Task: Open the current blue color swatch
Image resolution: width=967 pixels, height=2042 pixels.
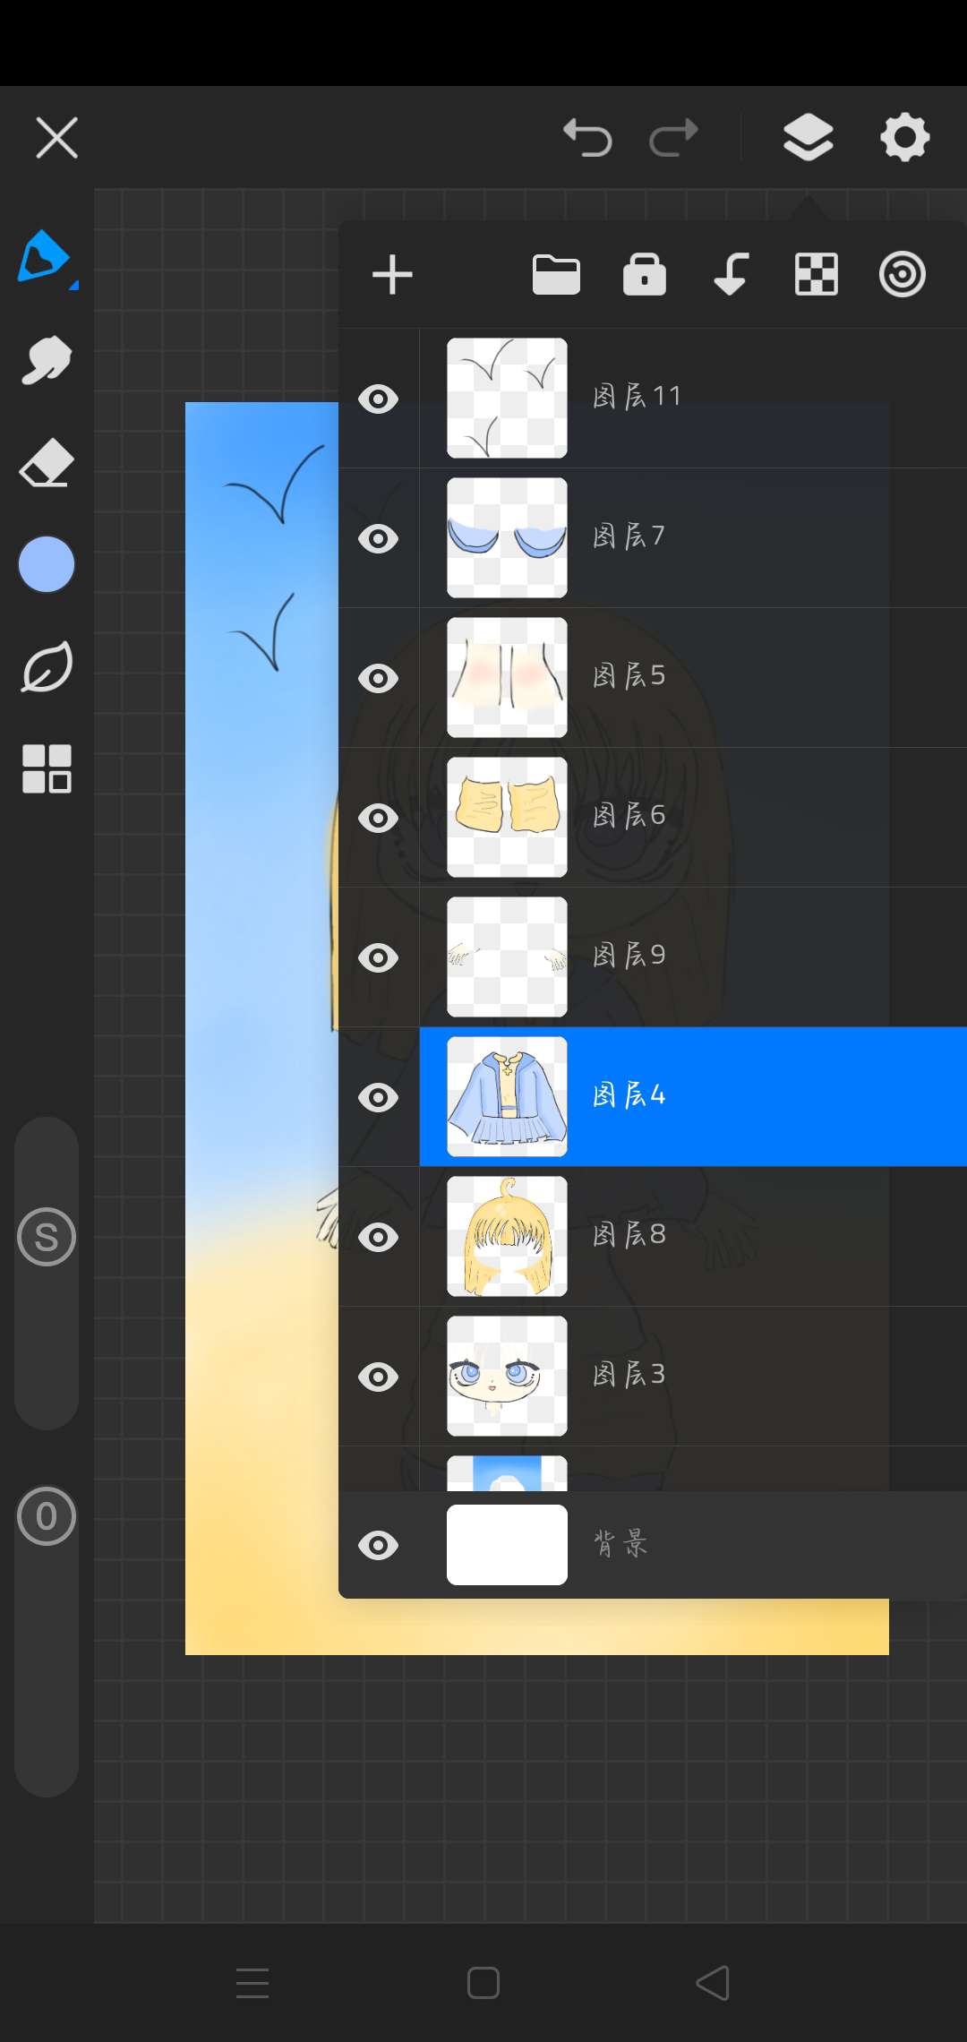Action: [47, 564]
